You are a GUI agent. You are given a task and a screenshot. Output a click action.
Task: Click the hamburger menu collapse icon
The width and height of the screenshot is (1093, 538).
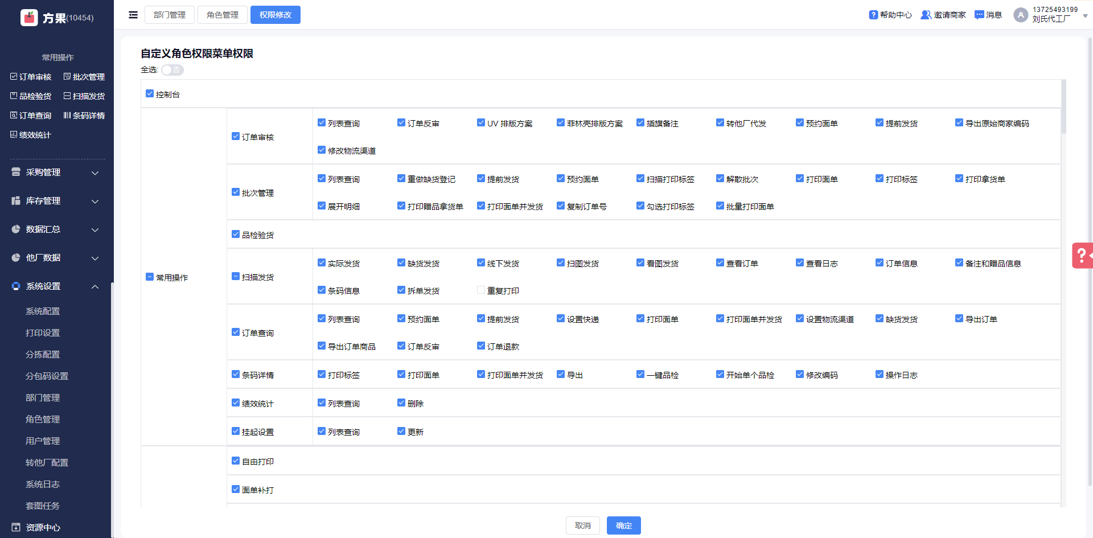pyautogui.click(x=133, y=15)
